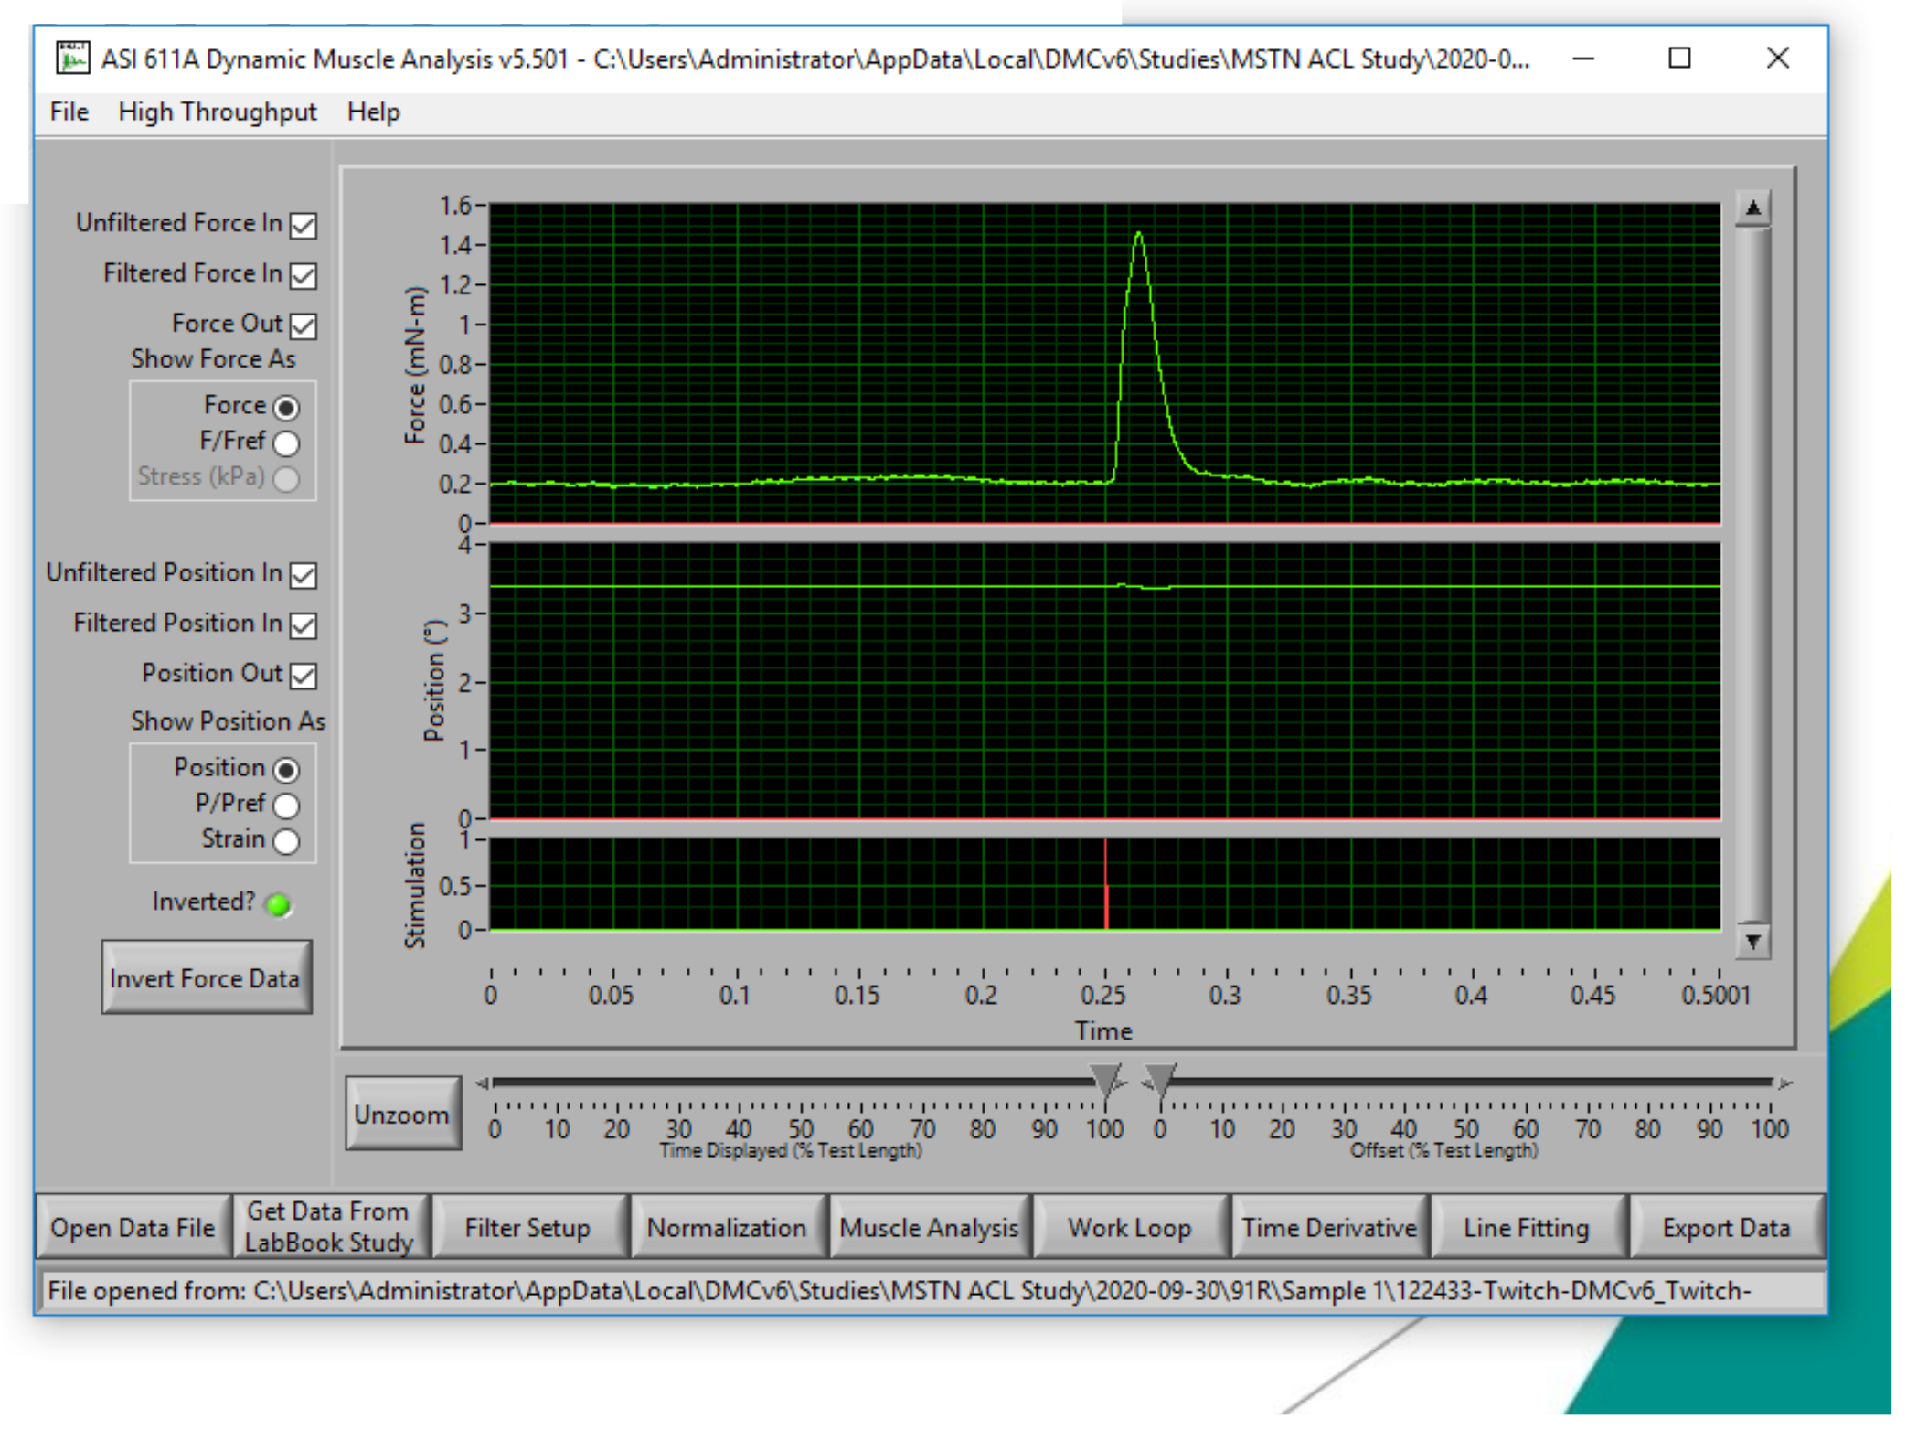Open the File menu
1917x1451 pixels.
click(69, 112)
